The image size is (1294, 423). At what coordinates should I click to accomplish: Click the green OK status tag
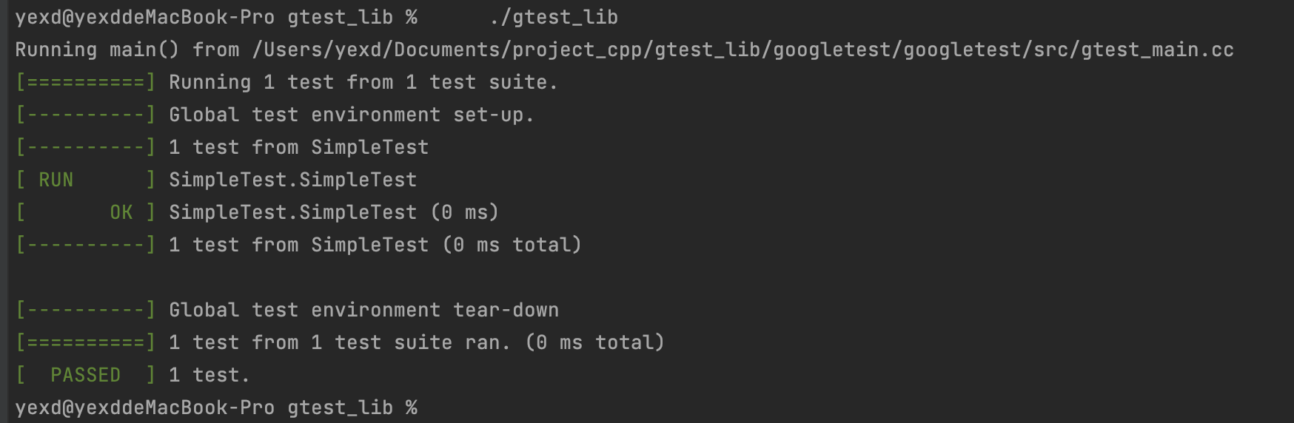(x=121, y=212)
